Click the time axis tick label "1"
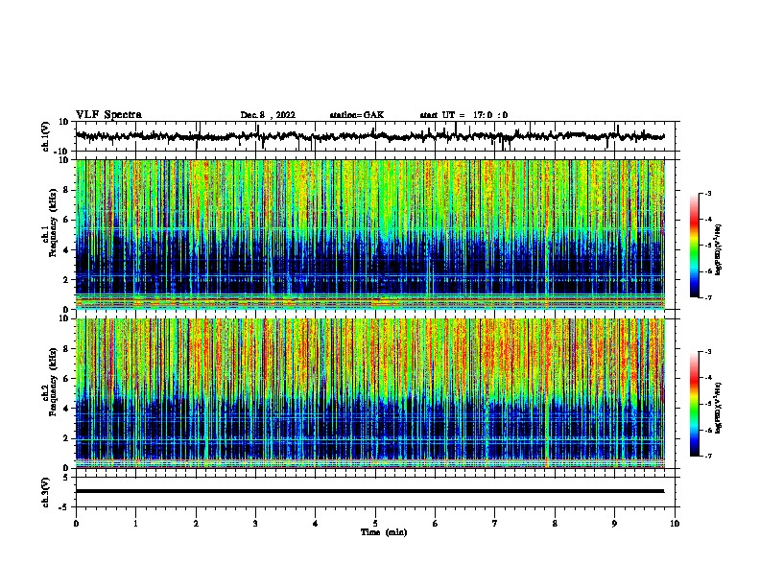 (x=136, y=524)
